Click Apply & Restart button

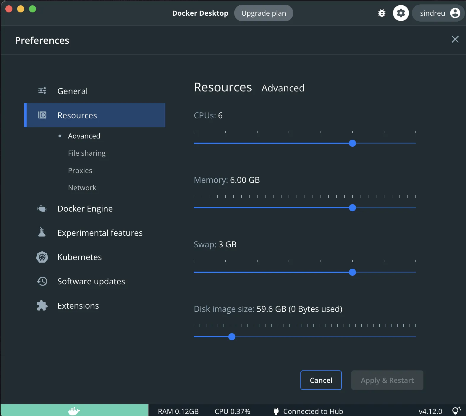387,380
